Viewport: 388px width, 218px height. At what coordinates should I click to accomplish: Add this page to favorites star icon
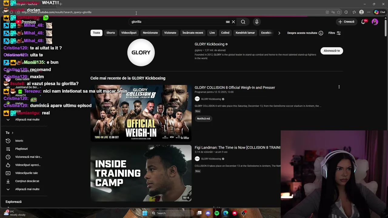[339, 12]
